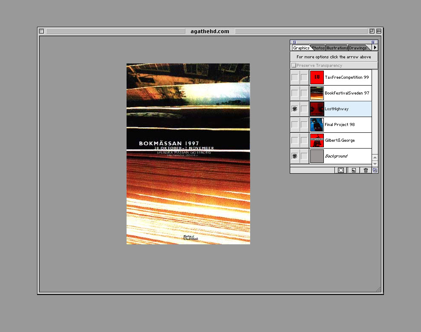
Task: Hide the Background layer
Action: pos(294,156)
